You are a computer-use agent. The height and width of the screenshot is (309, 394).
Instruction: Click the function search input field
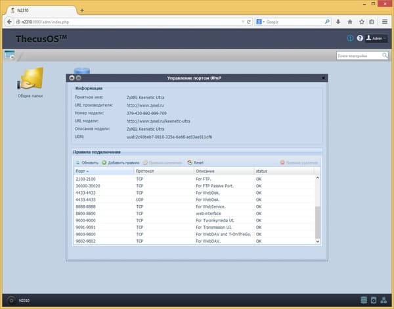pos(359,56)
